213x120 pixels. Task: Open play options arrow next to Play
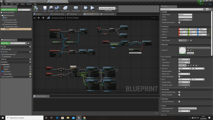tap(97, 9)
